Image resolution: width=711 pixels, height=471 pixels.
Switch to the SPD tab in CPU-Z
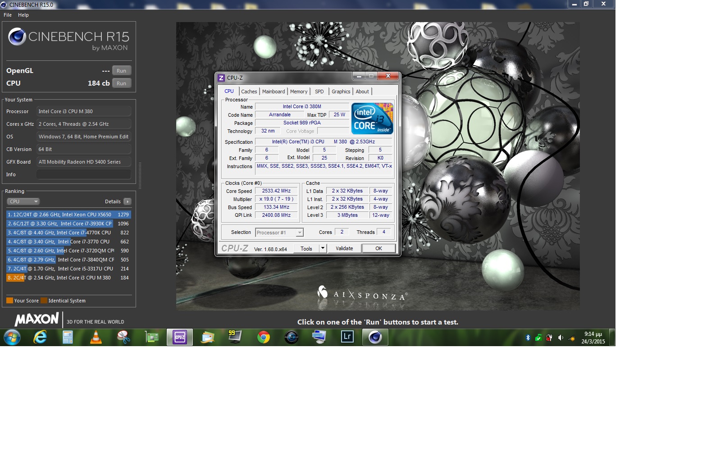319,91
